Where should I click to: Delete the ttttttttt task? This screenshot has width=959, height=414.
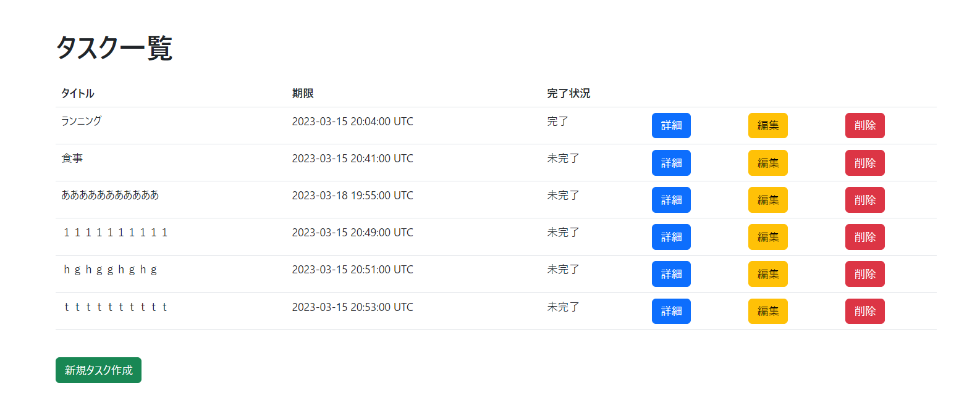[x=864, y=311]
